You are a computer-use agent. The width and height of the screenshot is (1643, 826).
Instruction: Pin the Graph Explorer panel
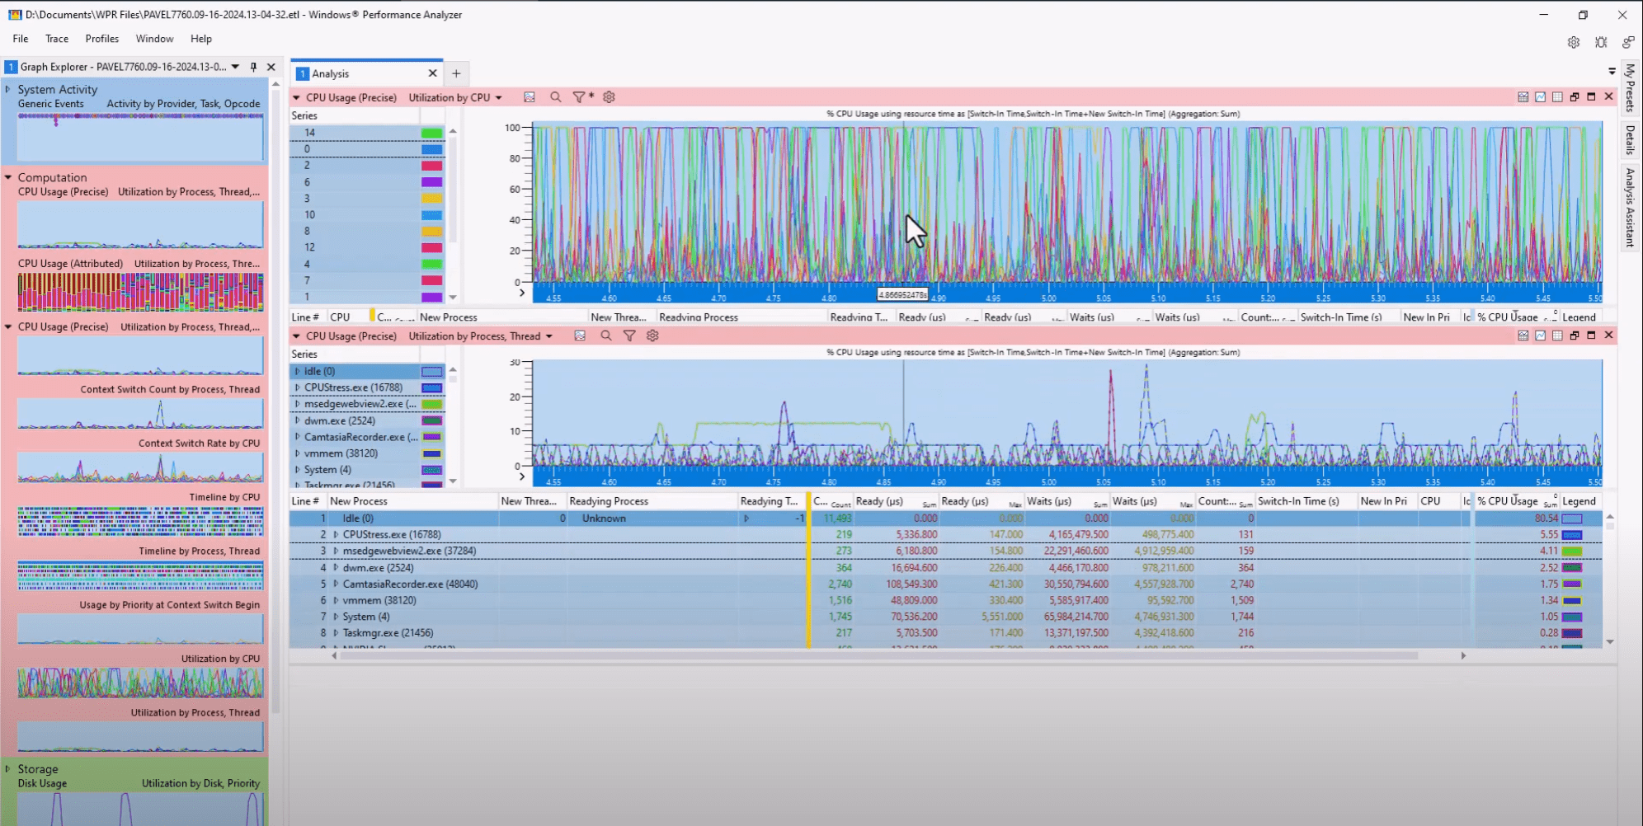click(x=253, y=67)
